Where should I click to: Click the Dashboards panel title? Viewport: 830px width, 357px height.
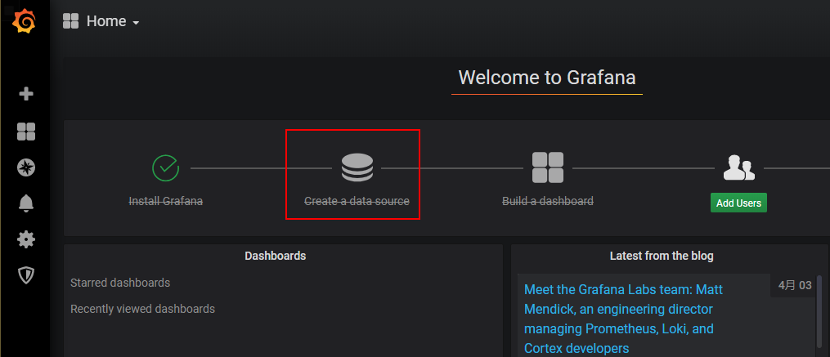pos(276,256)
